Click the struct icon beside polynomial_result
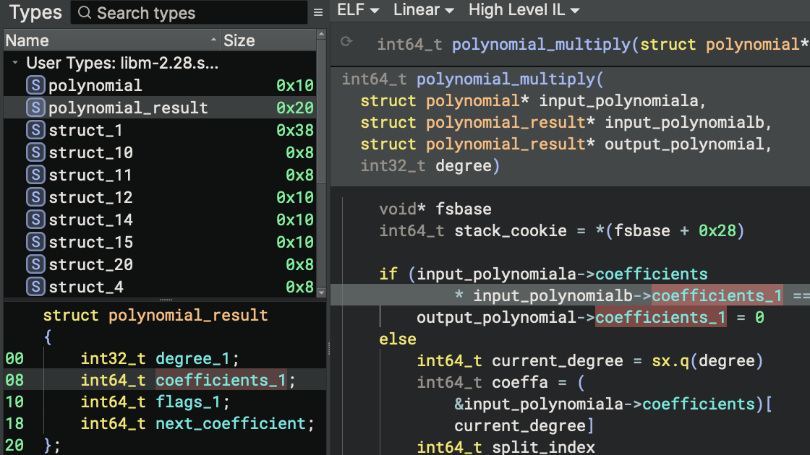The image size is (810, 455). (x=35, y=108)
